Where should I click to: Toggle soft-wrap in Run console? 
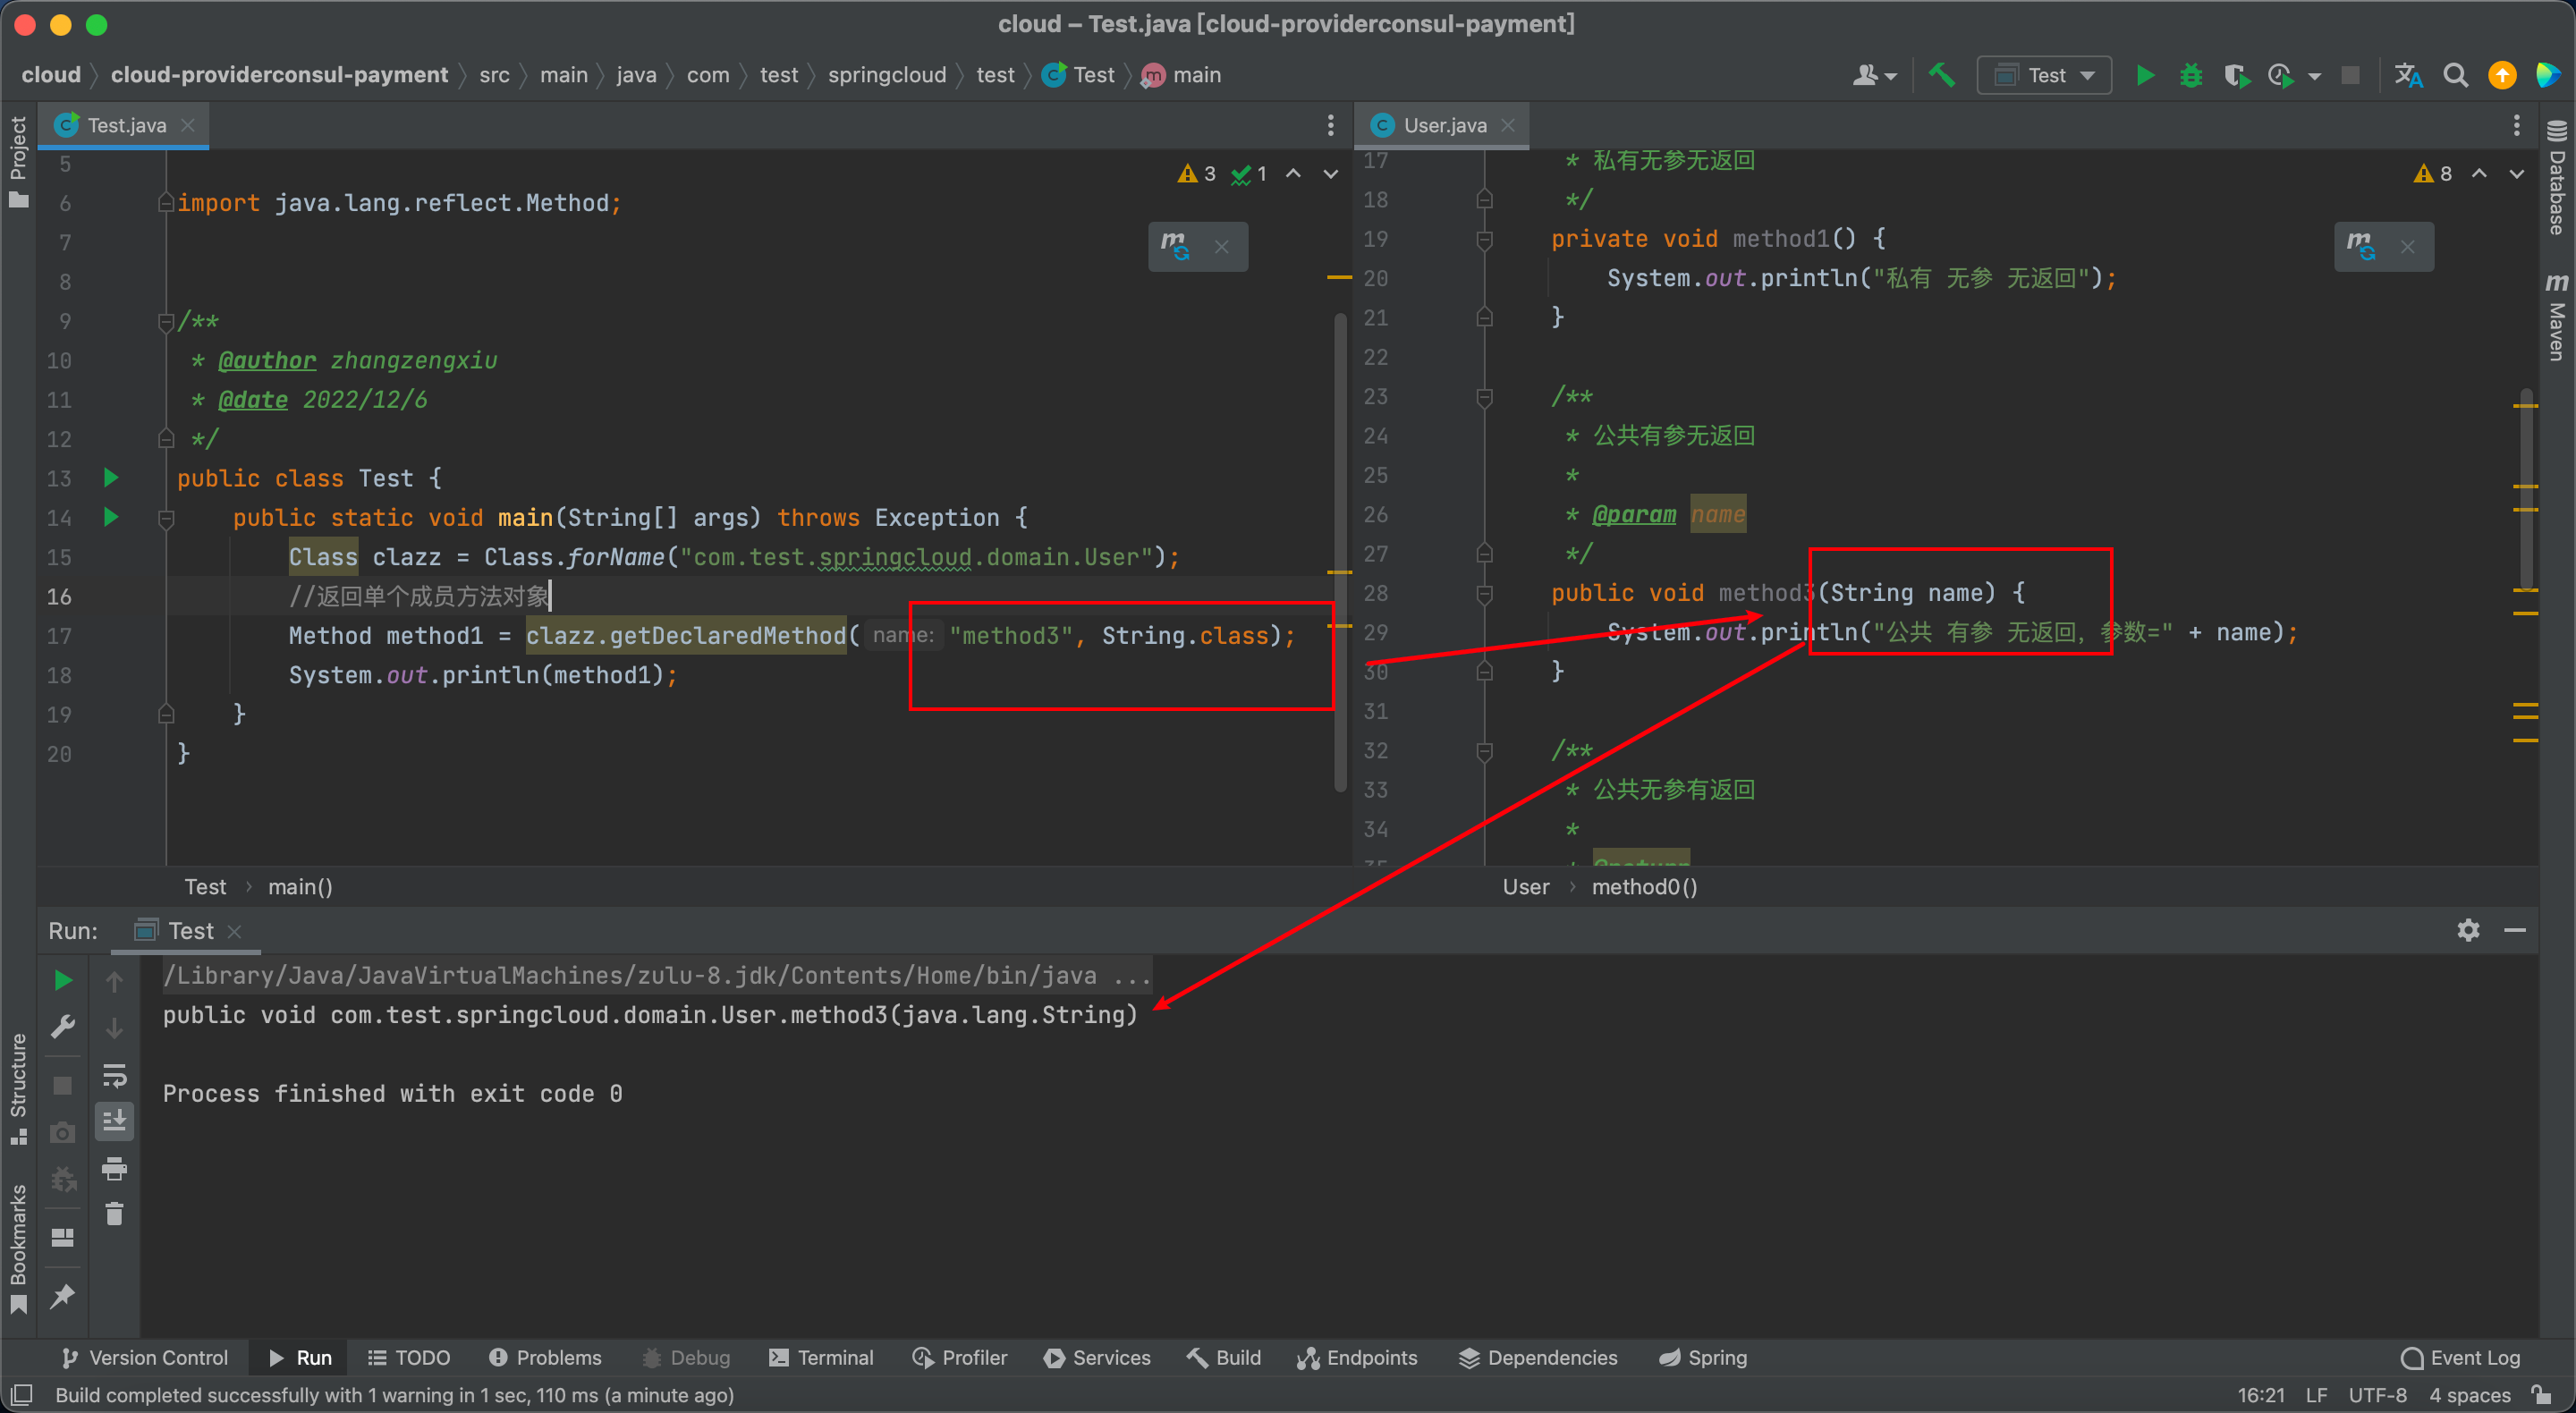[x=114, y=1075]
